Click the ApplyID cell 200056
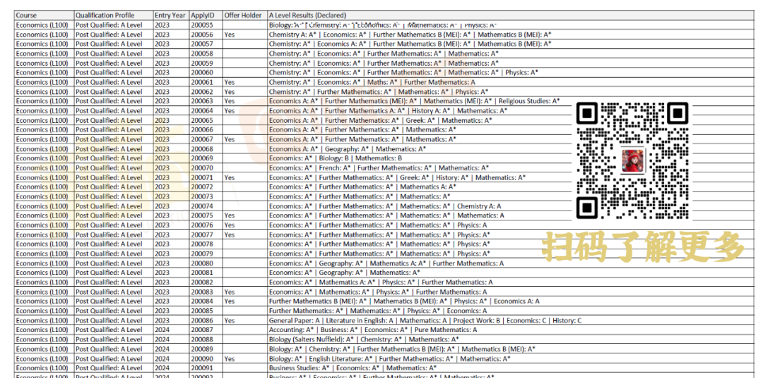Viewport: 763px width, 378px height. tap(206, 35)
